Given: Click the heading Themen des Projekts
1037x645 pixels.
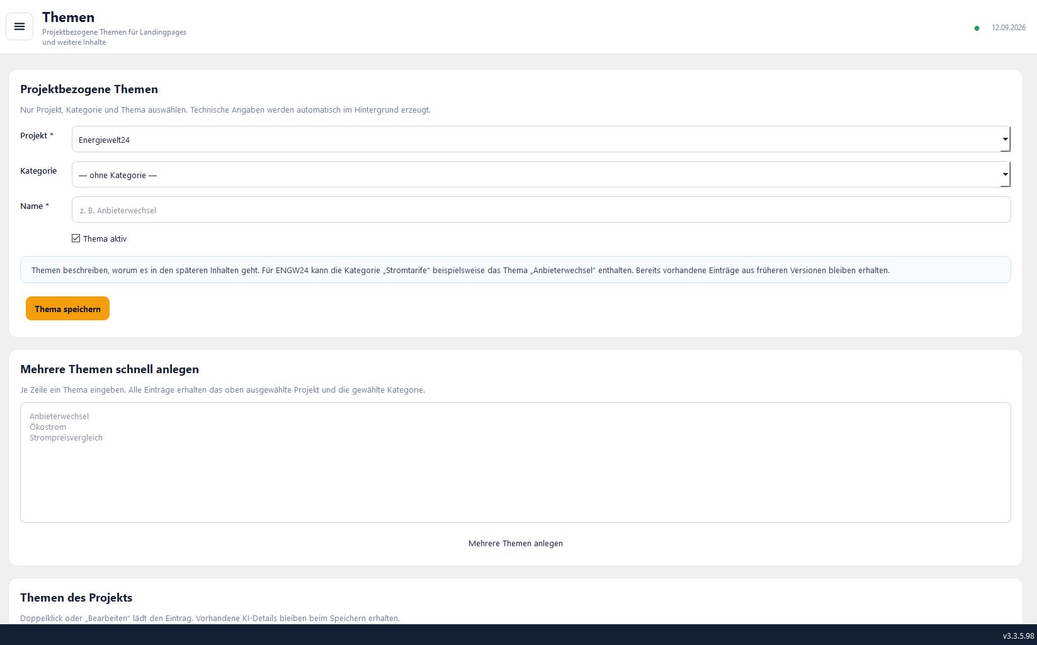Looking at the screenshot, I should (x=76, y=598).
